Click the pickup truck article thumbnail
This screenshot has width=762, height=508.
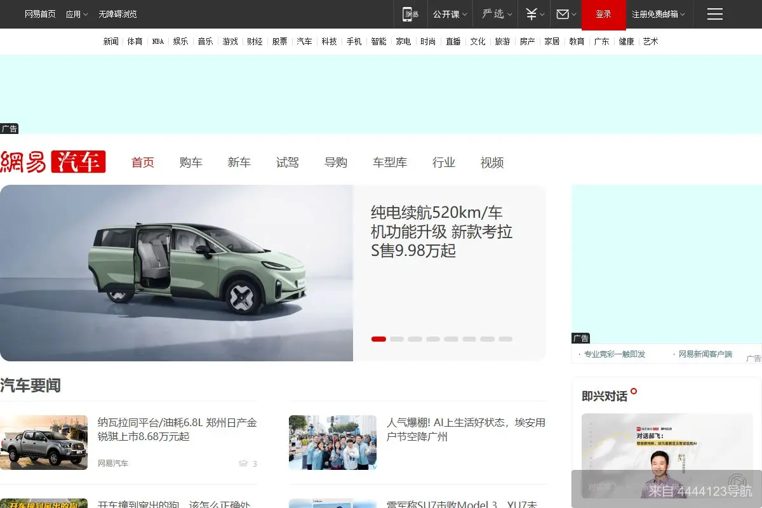click(x=44, y=442)
